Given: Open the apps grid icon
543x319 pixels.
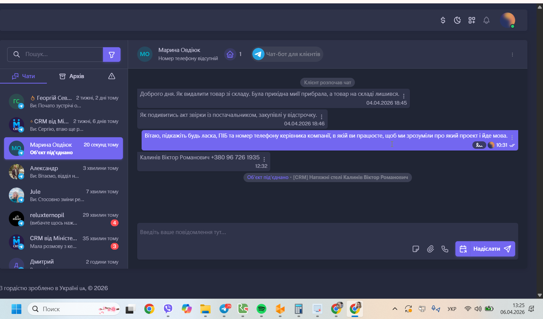Looking at the screenshot, I should click(472, 20).
